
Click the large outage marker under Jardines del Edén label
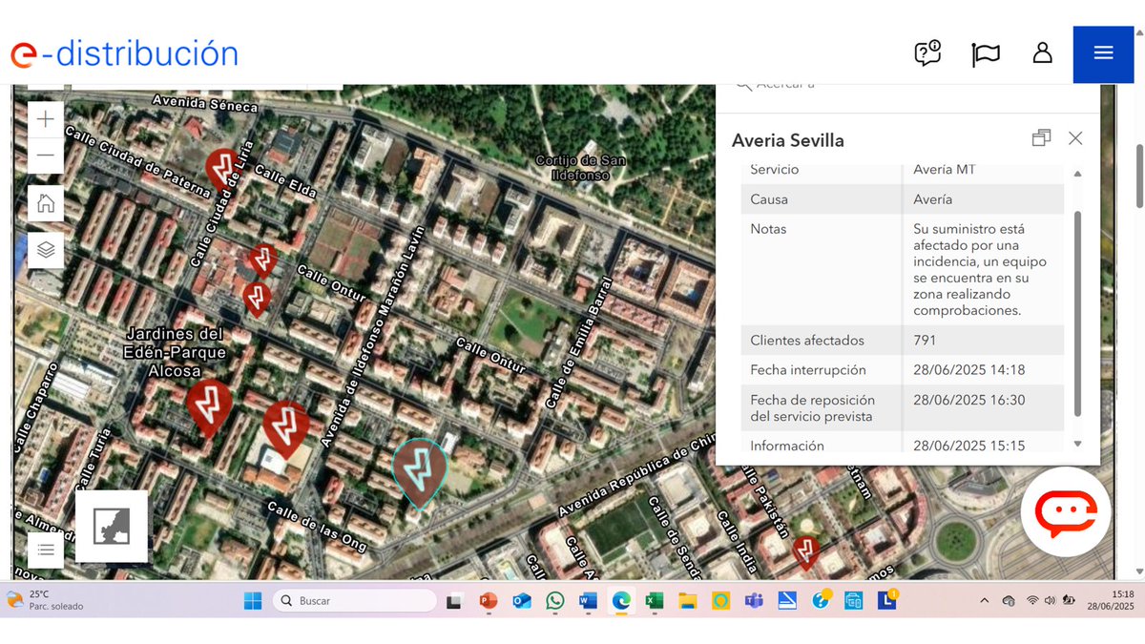click(208, 407)
